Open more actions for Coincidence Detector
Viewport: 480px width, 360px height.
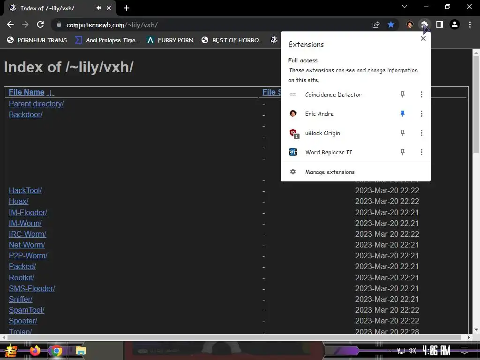[421, 95]
